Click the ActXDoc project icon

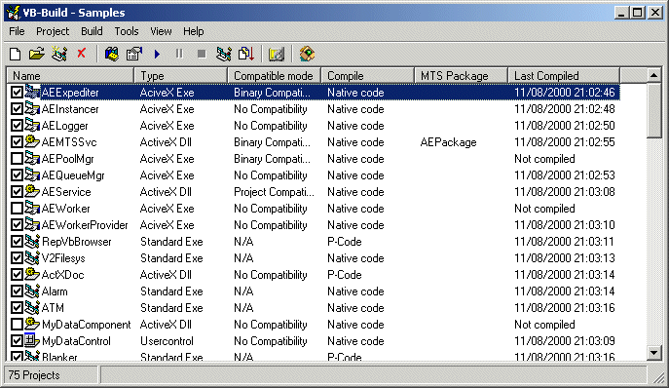(x=32, y=274)
